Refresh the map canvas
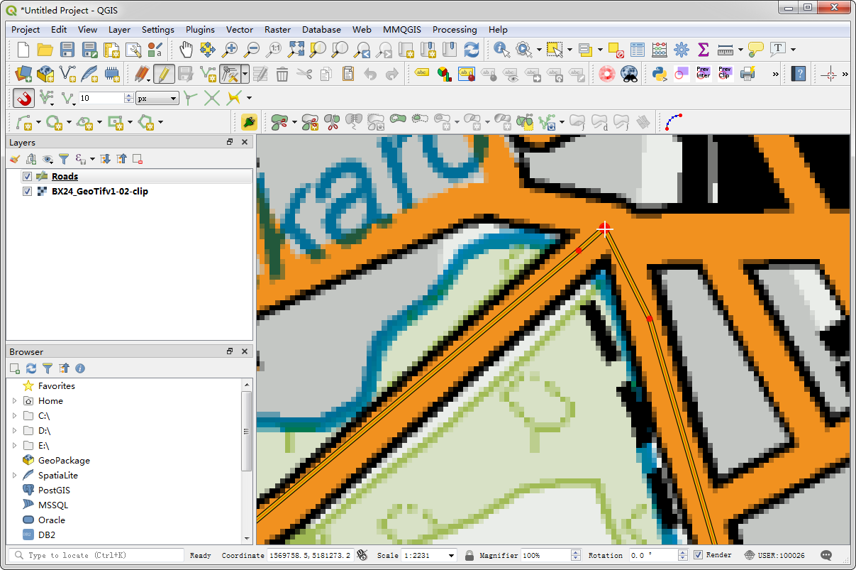The image size is (856, 570). [x=471, y=50]
